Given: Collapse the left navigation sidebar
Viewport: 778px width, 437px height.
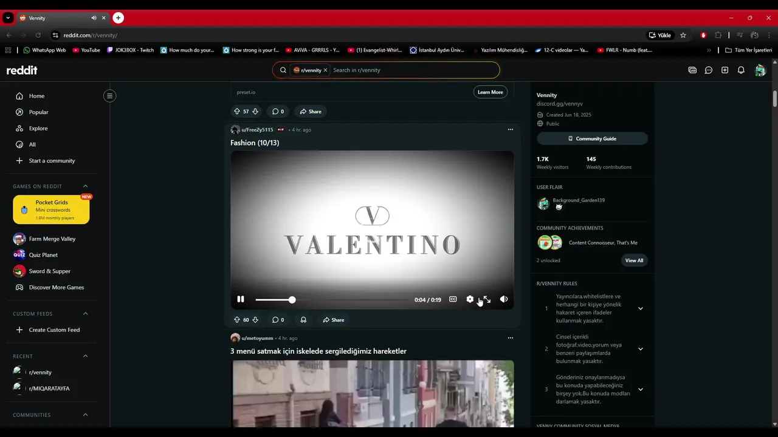Looking at the screenshot, I should point(109,96).
